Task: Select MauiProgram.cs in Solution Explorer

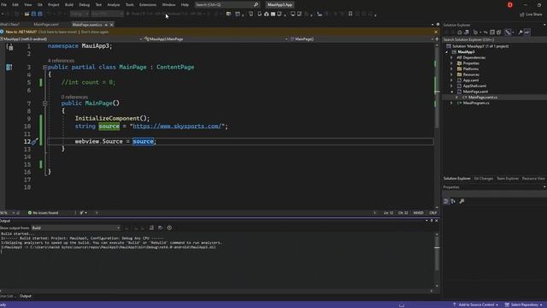Action: [476, 103]
